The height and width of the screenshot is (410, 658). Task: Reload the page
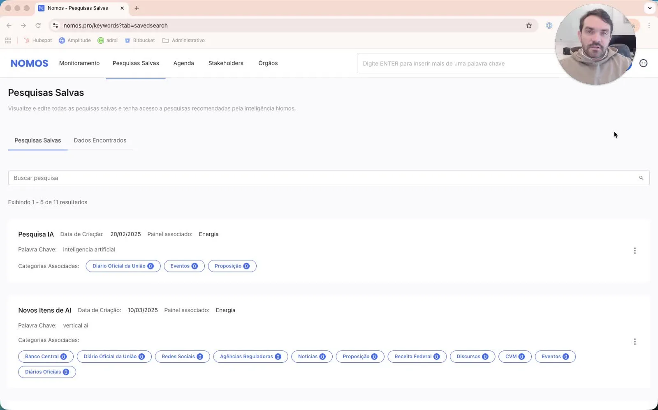(38, 25)
